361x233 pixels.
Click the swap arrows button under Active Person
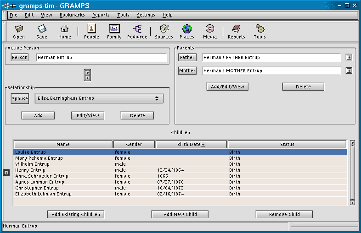tap(87, 75)
